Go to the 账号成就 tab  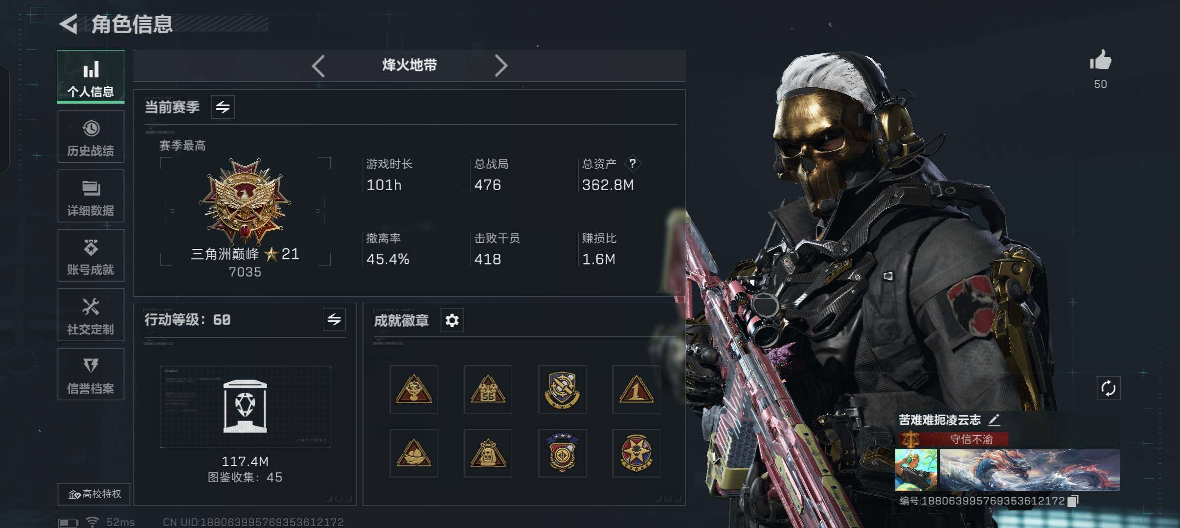91,255
